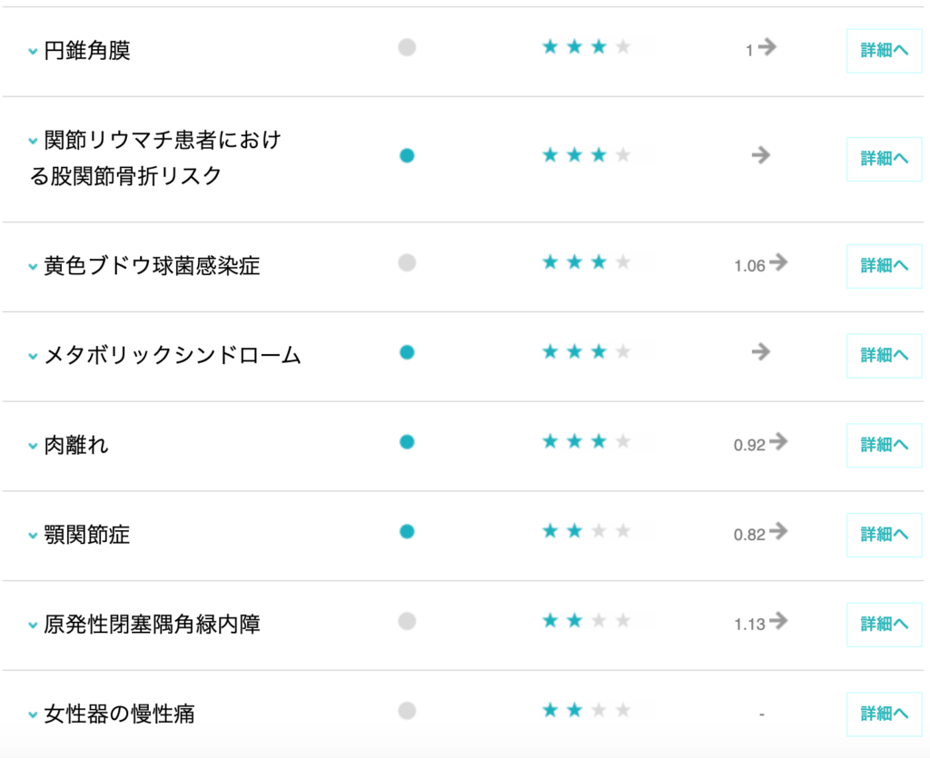This screenshot has height=758, width=930.
Task: Select the 肉離れ item label
Action: 76,445
